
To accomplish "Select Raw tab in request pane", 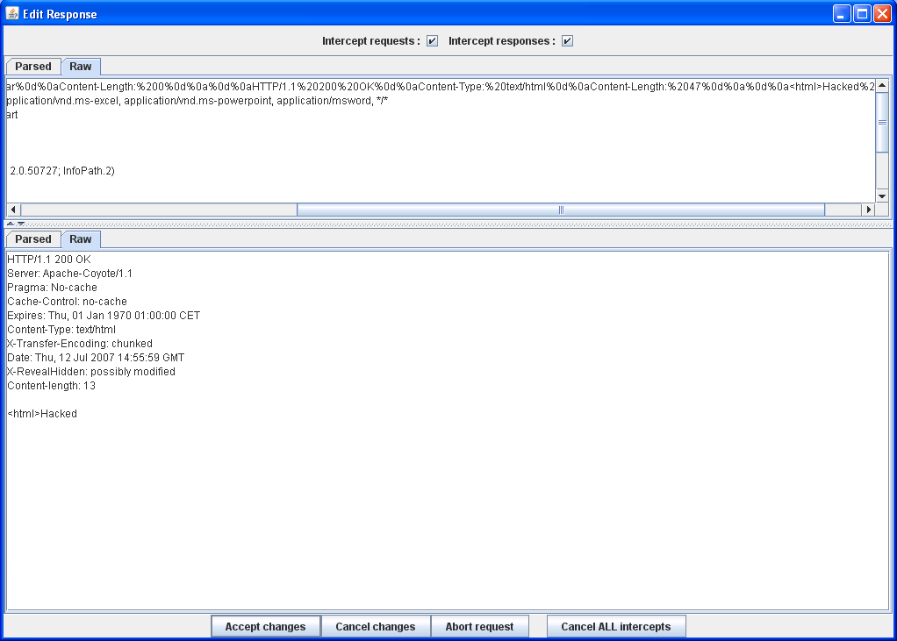I will (x=81, y=67).
